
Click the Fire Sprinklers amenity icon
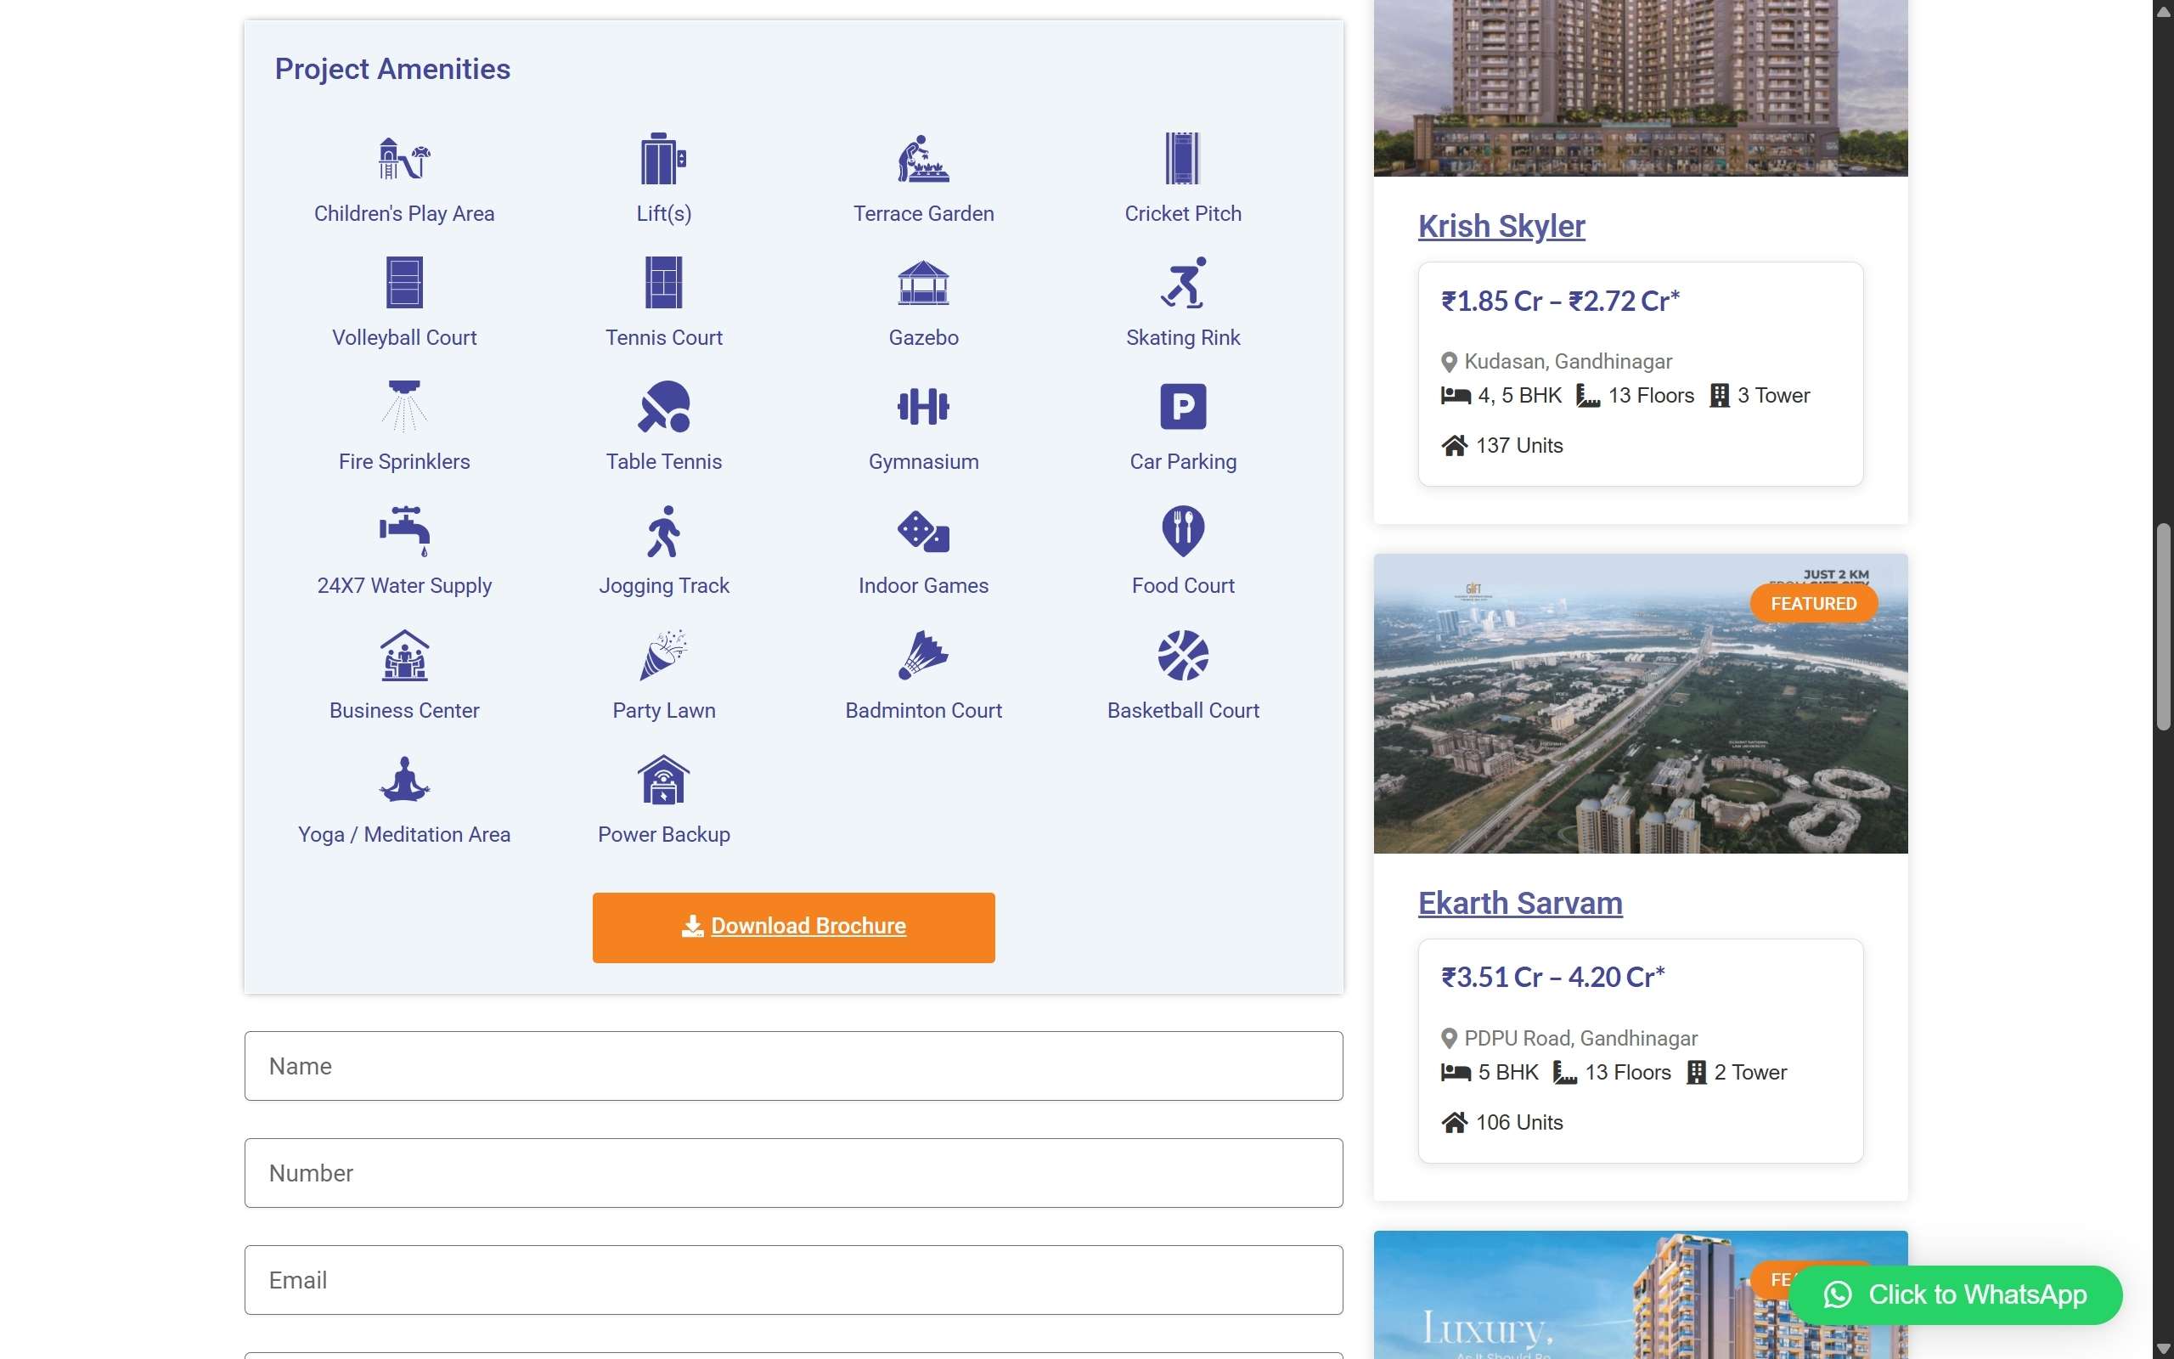pyautogui.click(x=403, y=406)
